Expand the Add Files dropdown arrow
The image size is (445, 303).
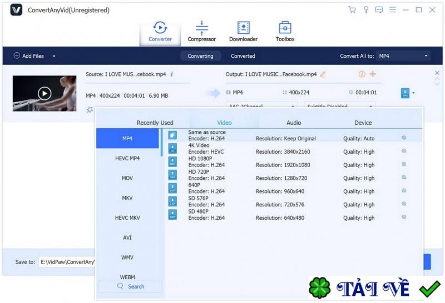[54, 56]
